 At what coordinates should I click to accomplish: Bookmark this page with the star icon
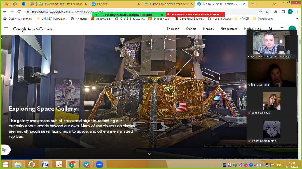pyautogui.click(x=267, y=12)
